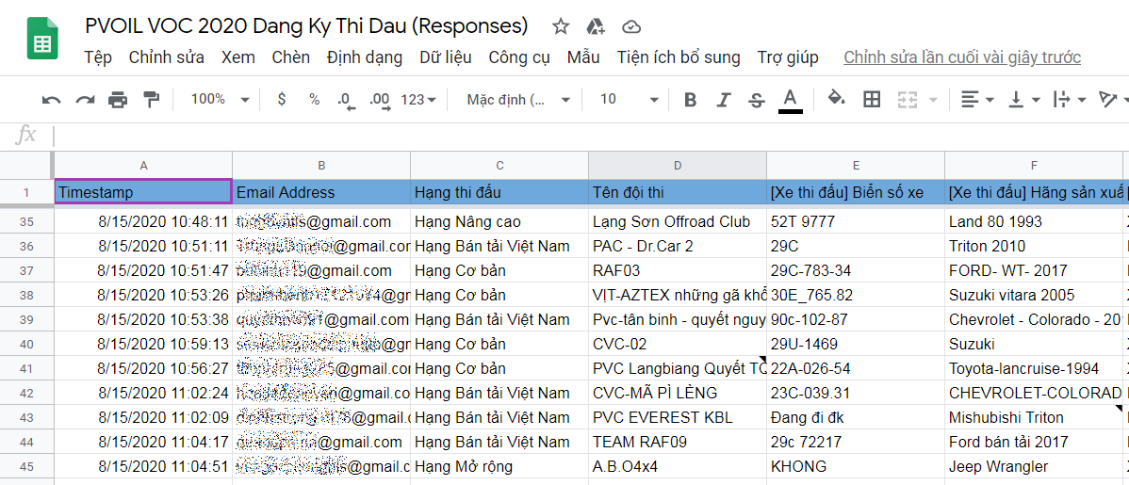Image resolution: width=1129 pixels, height=485 pixels.
Task: Select column D header
Action: [x=678, y=166]
